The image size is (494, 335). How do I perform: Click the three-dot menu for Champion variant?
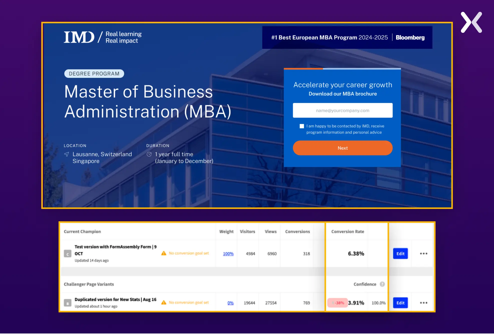(x=423, y=253)
